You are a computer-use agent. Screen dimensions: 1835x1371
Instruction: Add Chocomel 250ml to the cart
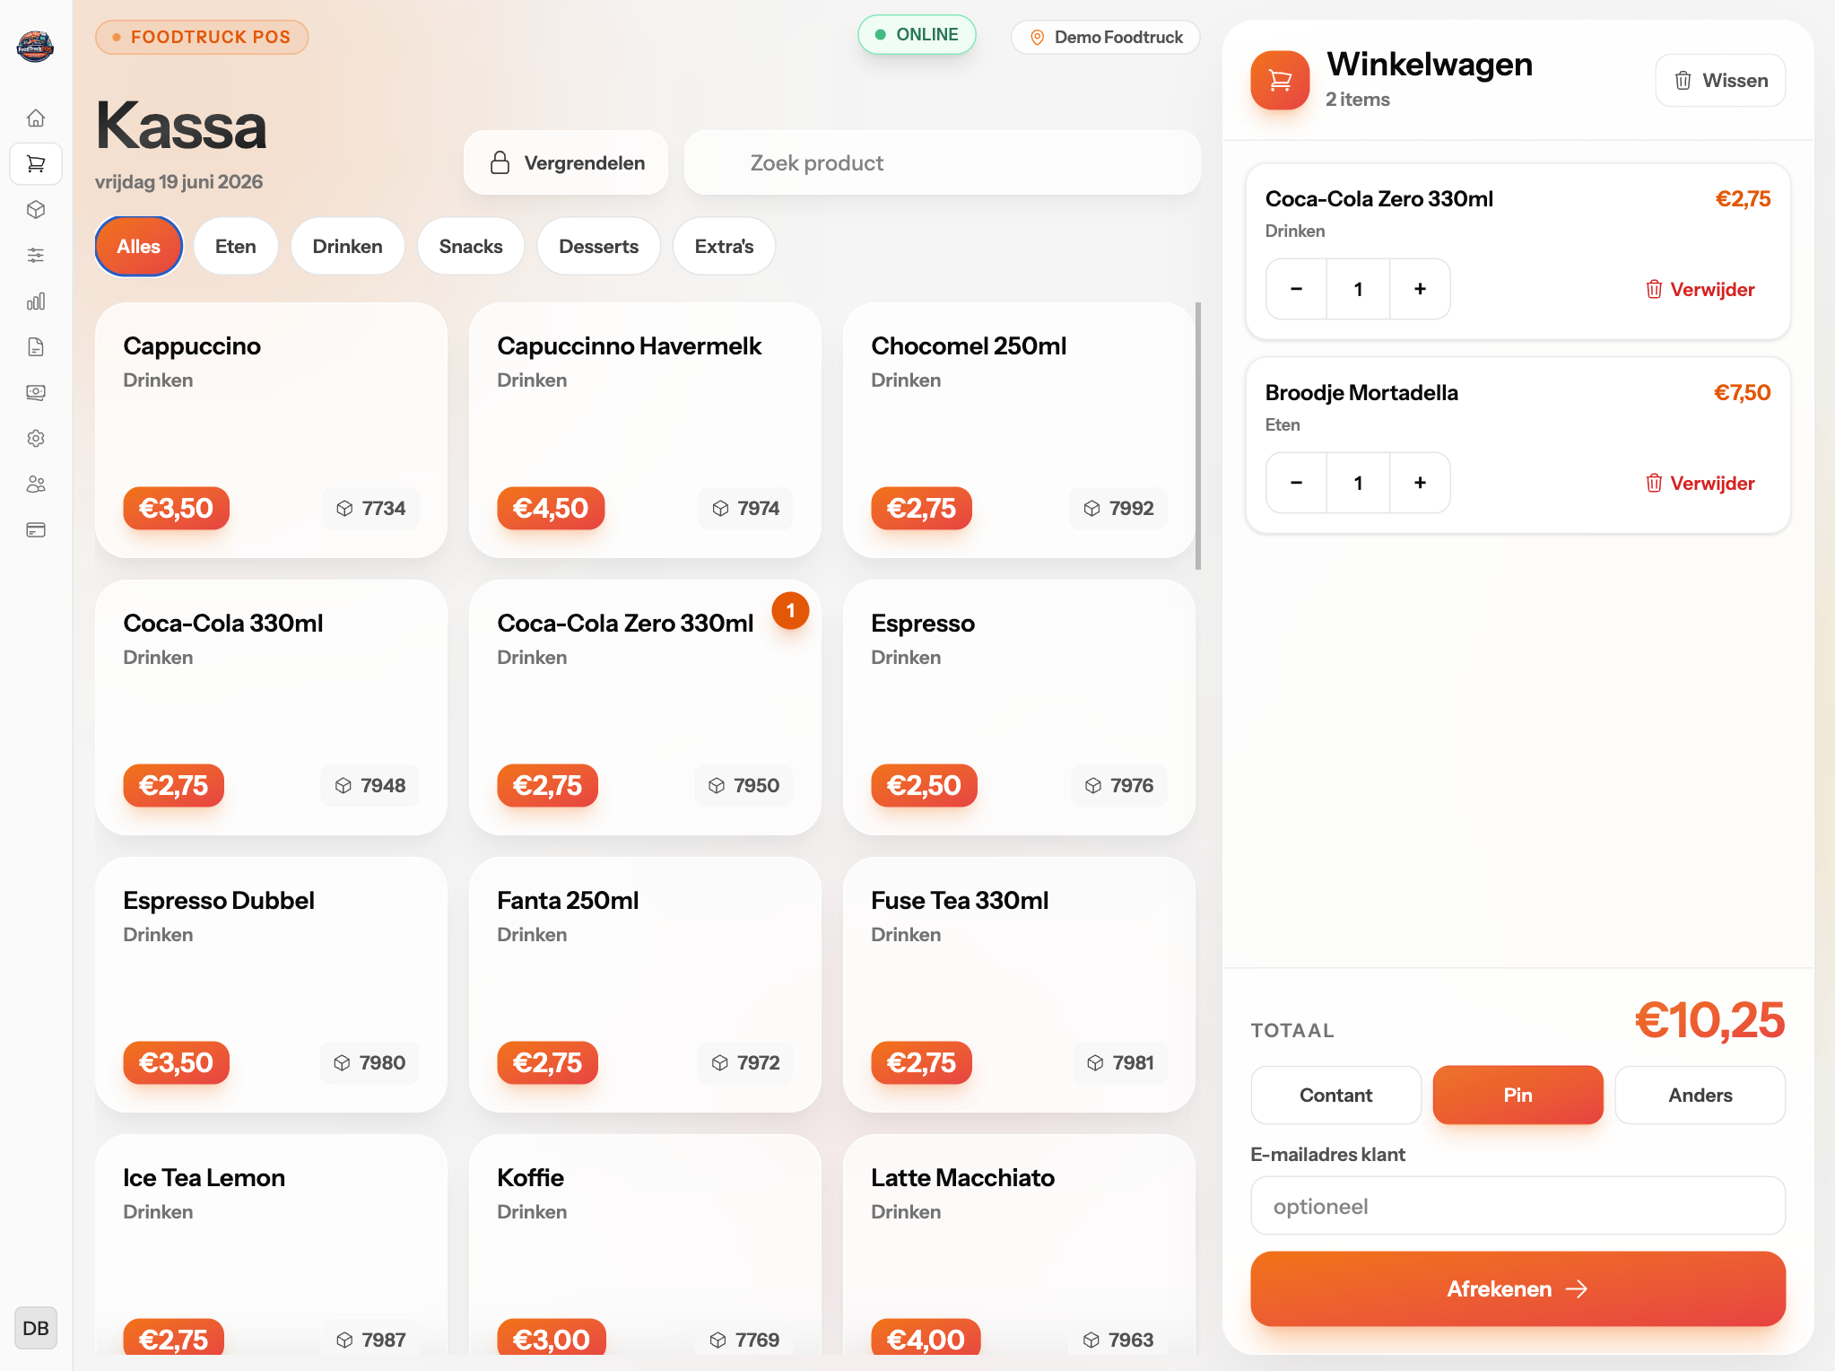click(x=1019, y=430)
